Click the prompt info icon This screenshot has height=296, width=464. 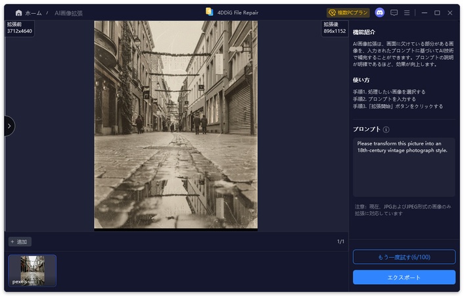(386, 130)
